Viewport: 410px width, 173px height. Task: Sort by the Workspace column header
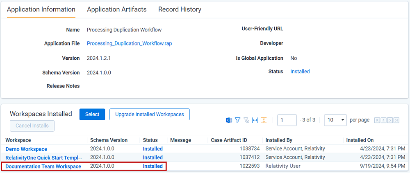click(18, 140)
